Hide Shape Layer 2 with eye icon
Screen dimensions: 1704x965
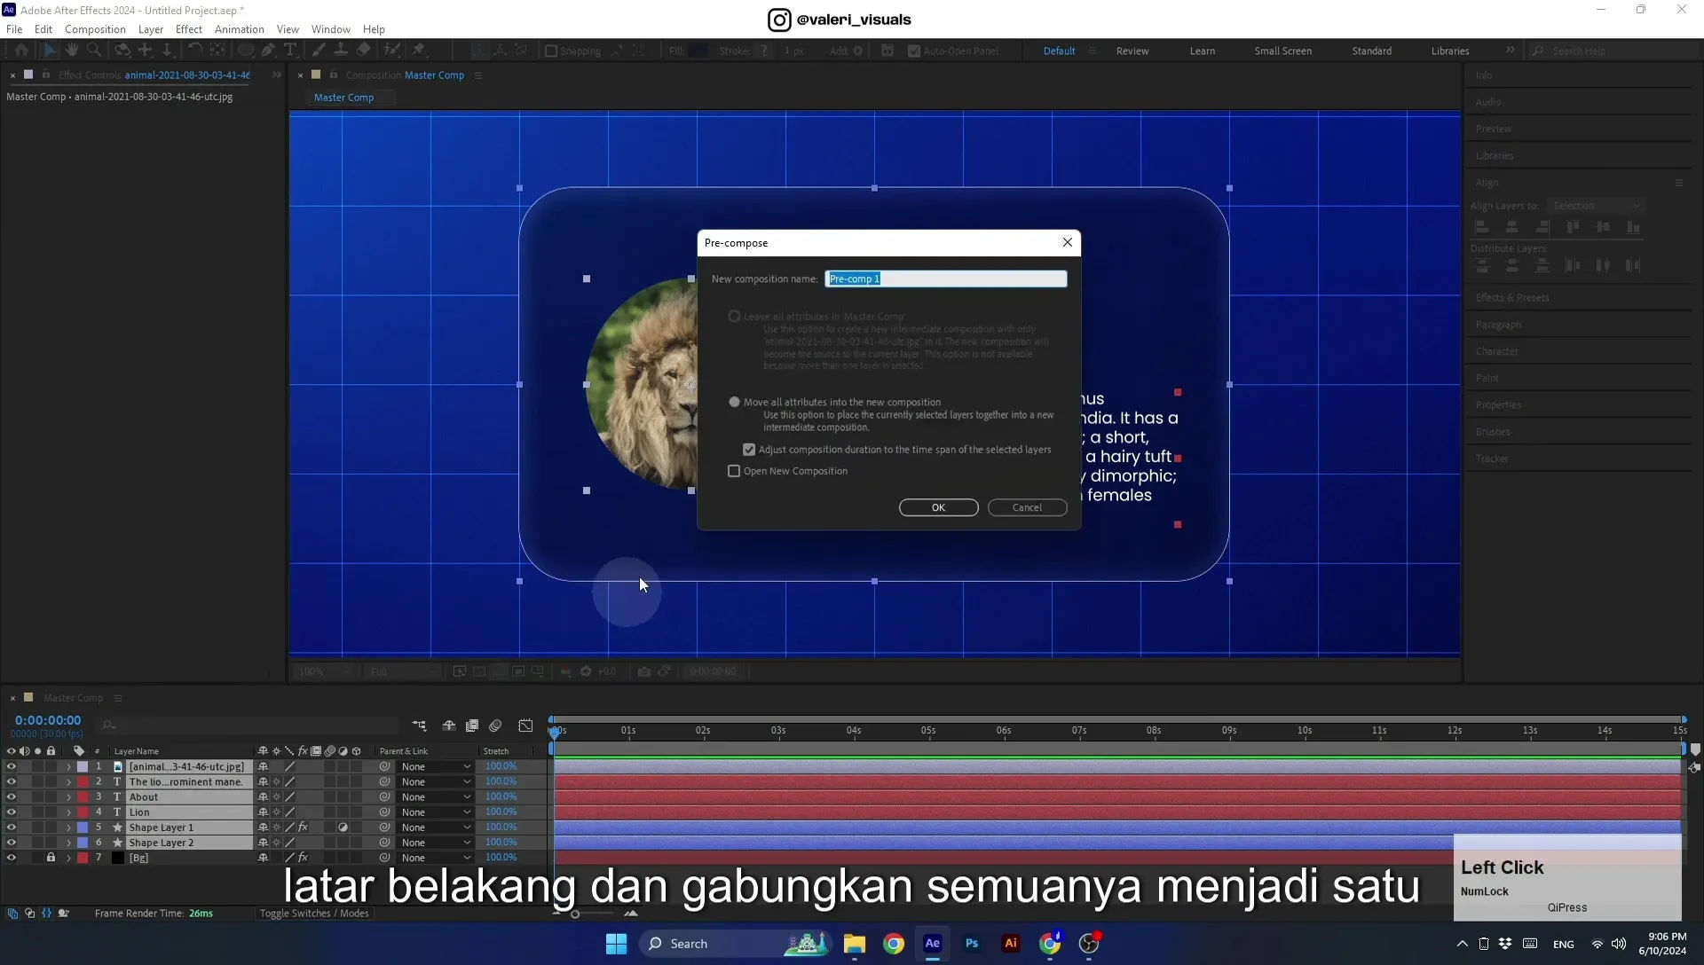(12, 843)
